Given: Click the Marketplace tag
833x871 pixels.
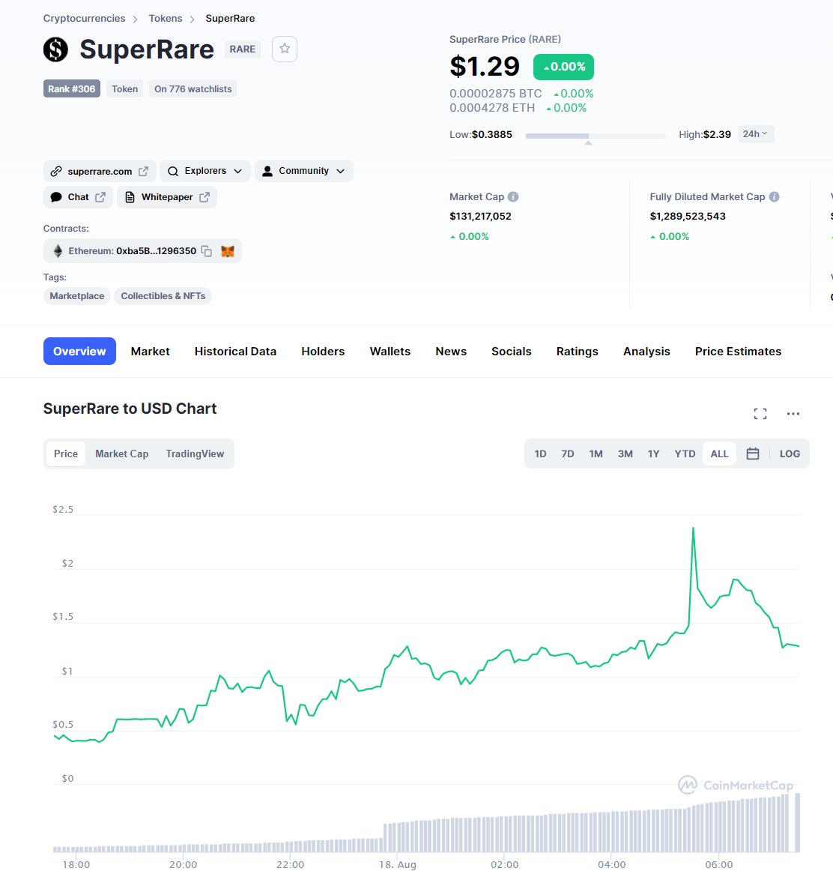Looking at the screenshot, I should coord(77,296).
